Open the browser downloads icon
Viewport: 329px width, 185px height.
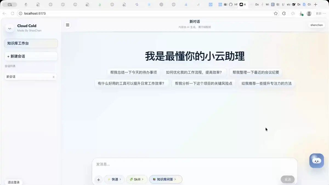click(x=301, y=13)
